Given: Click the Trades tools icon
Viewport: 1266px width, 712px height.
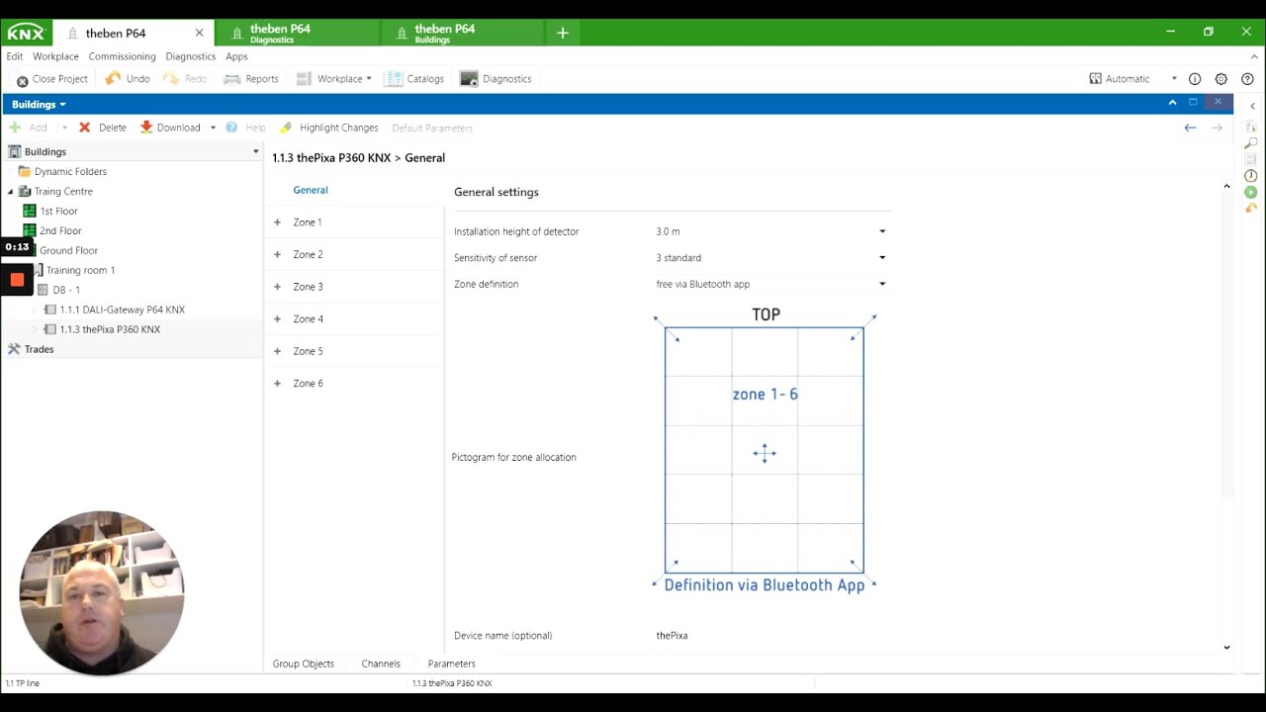Looking at the screenshot, I should [14, 349].
